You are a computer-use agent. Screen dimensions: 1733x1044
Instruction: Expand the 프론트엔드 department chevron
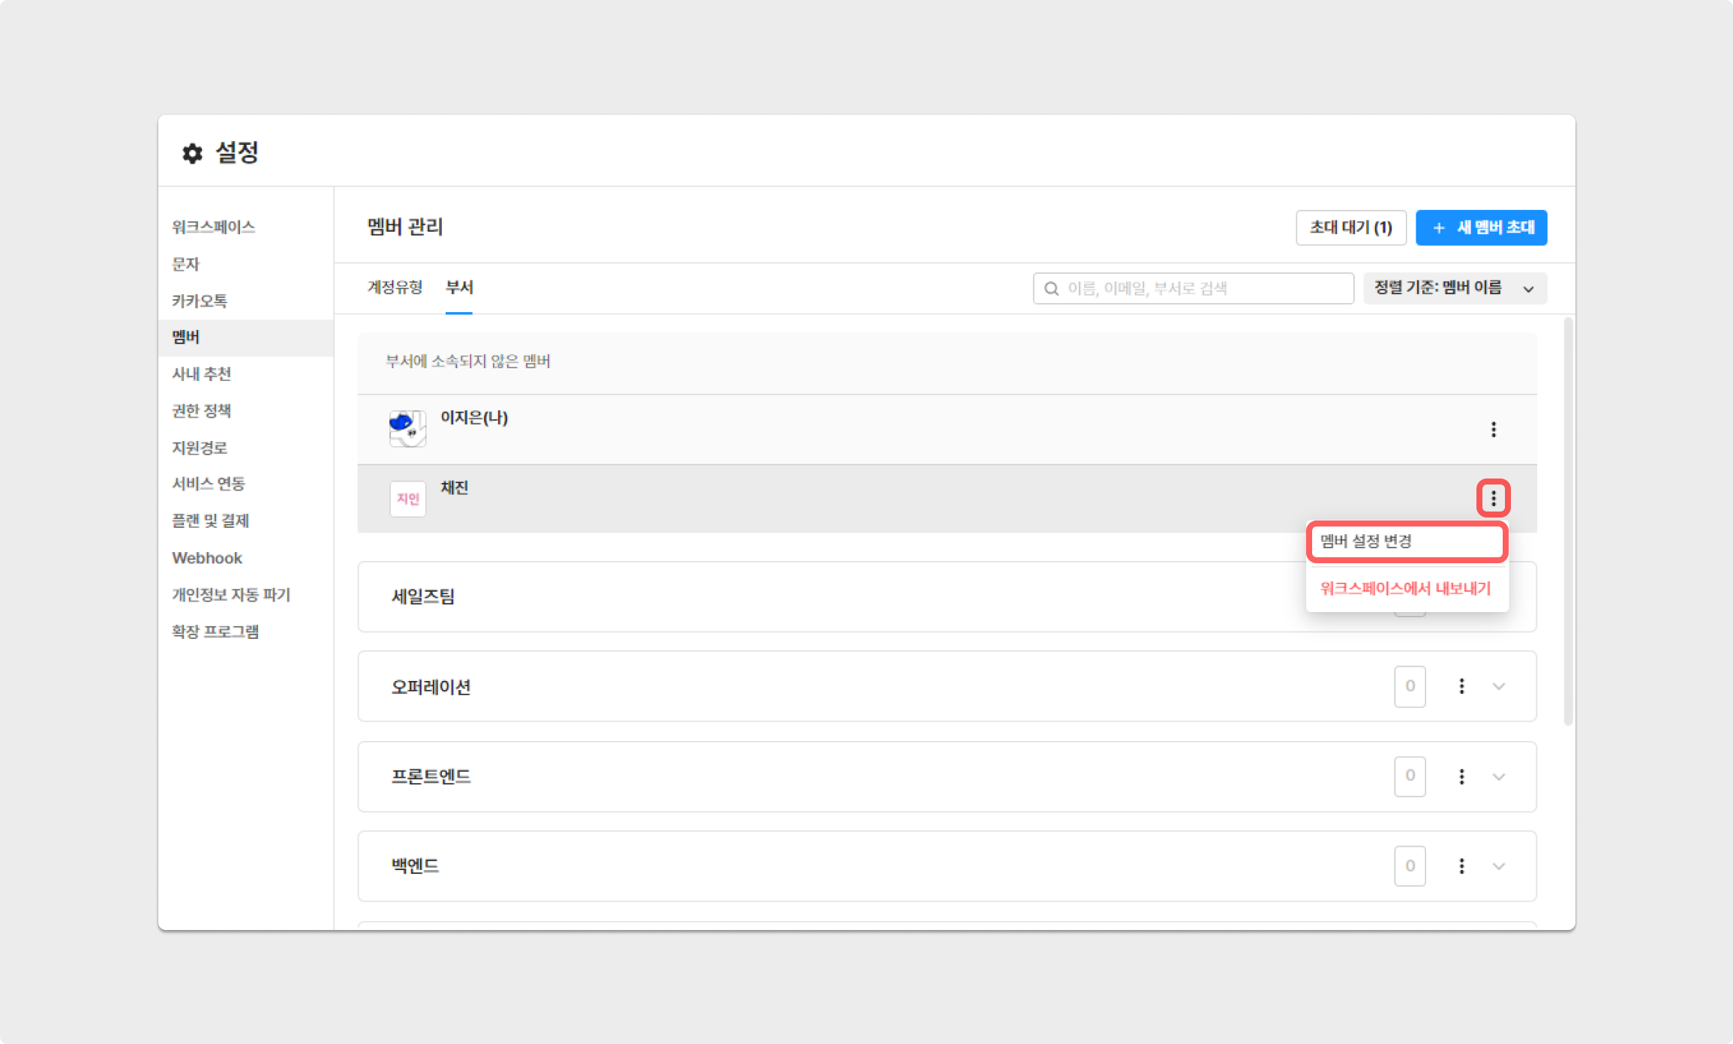(x=1498, y=776)
